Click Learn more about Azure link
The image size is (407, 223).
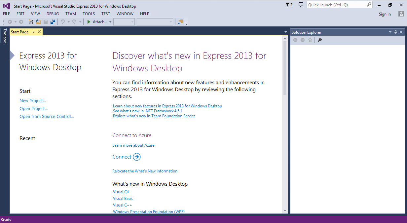(133, 145)
